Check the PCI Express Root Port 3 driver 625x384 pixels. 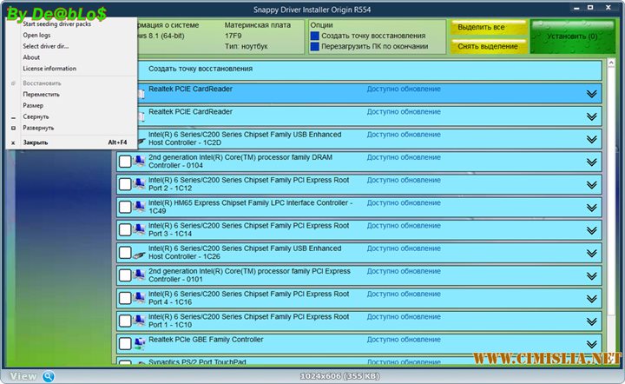coord(125,229)
